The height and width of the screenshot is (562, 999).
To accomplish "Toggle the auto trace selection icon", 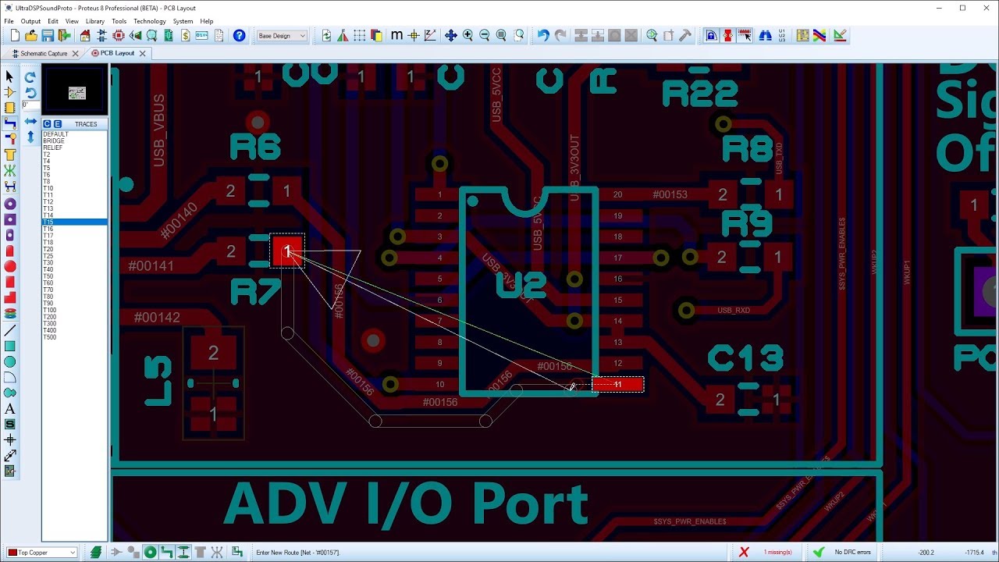I will pos(745,36).
